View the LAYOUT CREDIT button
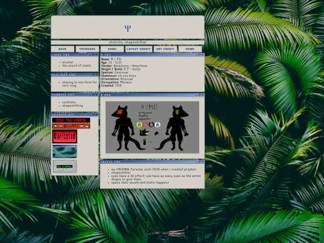The width and height of the screenshot is (324, 243). click(x=139, y=49)
